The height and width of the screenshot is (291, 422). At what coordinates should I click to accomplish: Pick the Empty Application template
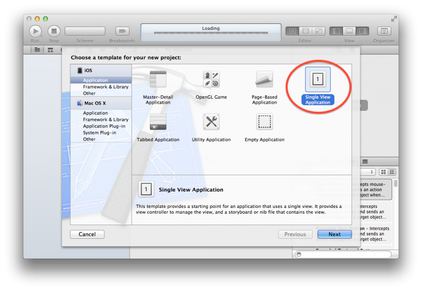(x=264, y=122)
